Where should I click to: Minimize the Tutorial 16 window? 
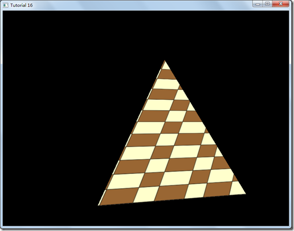[x=258, y=4]
